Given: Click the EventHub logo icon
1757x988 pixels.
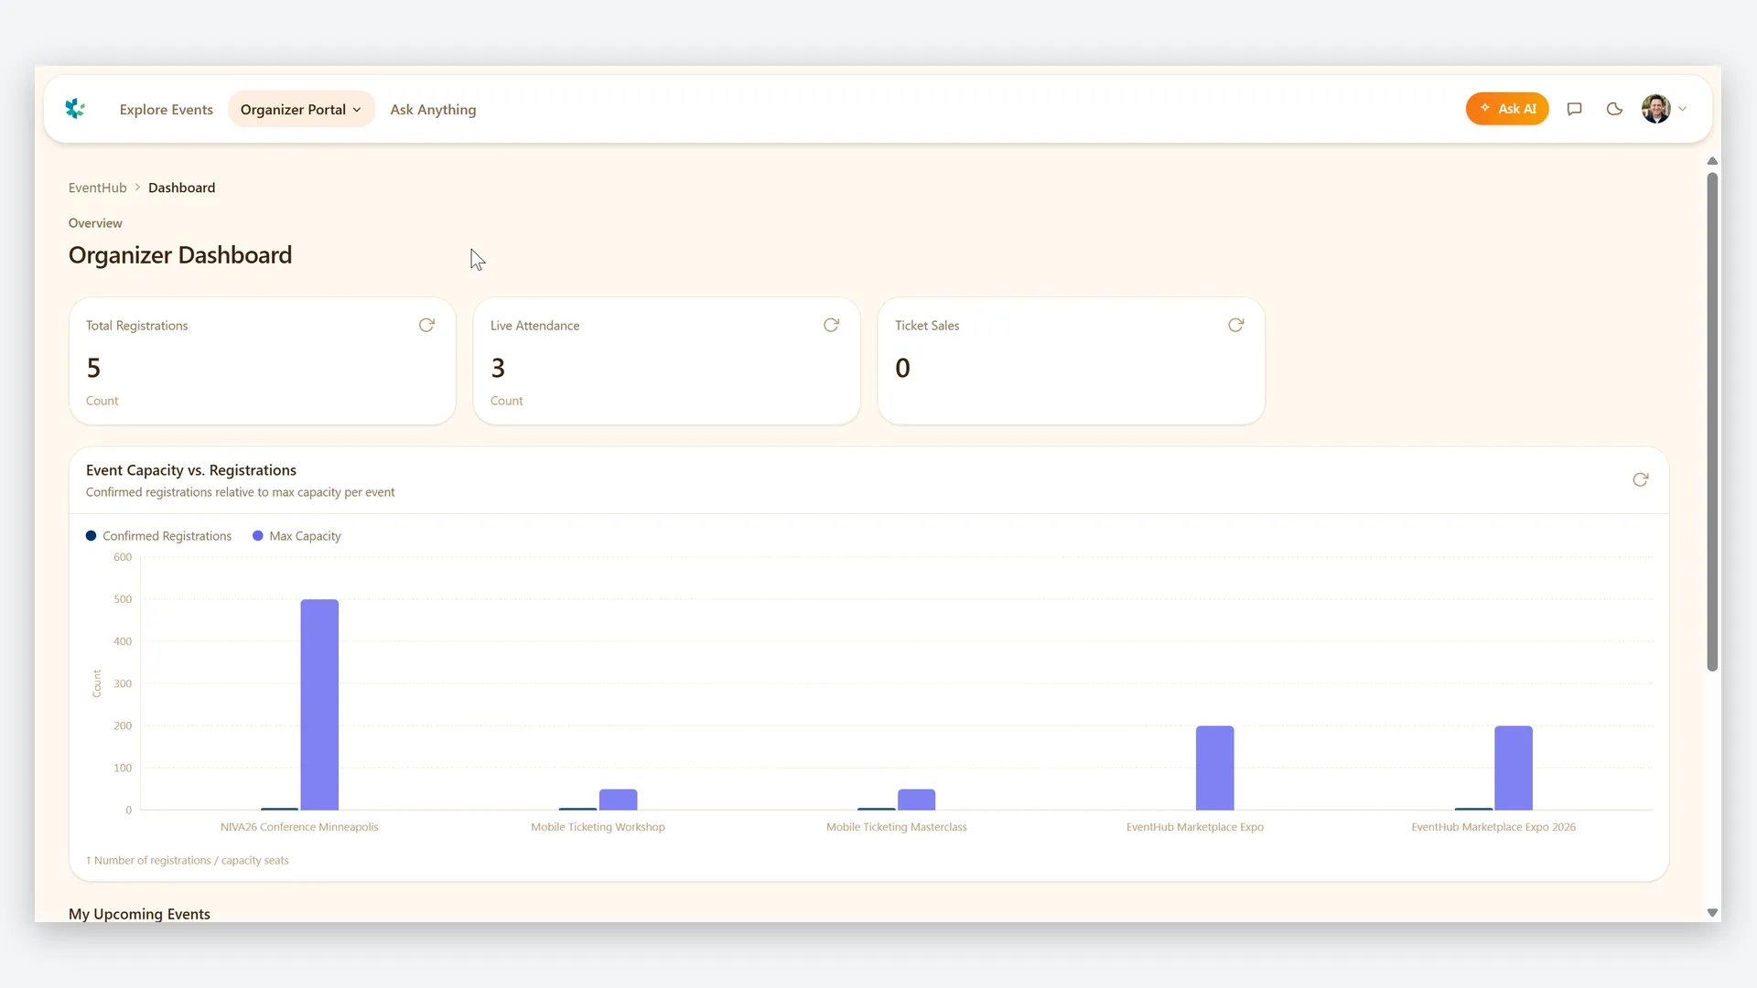Looking at the screenshot, I should [75, 109].
